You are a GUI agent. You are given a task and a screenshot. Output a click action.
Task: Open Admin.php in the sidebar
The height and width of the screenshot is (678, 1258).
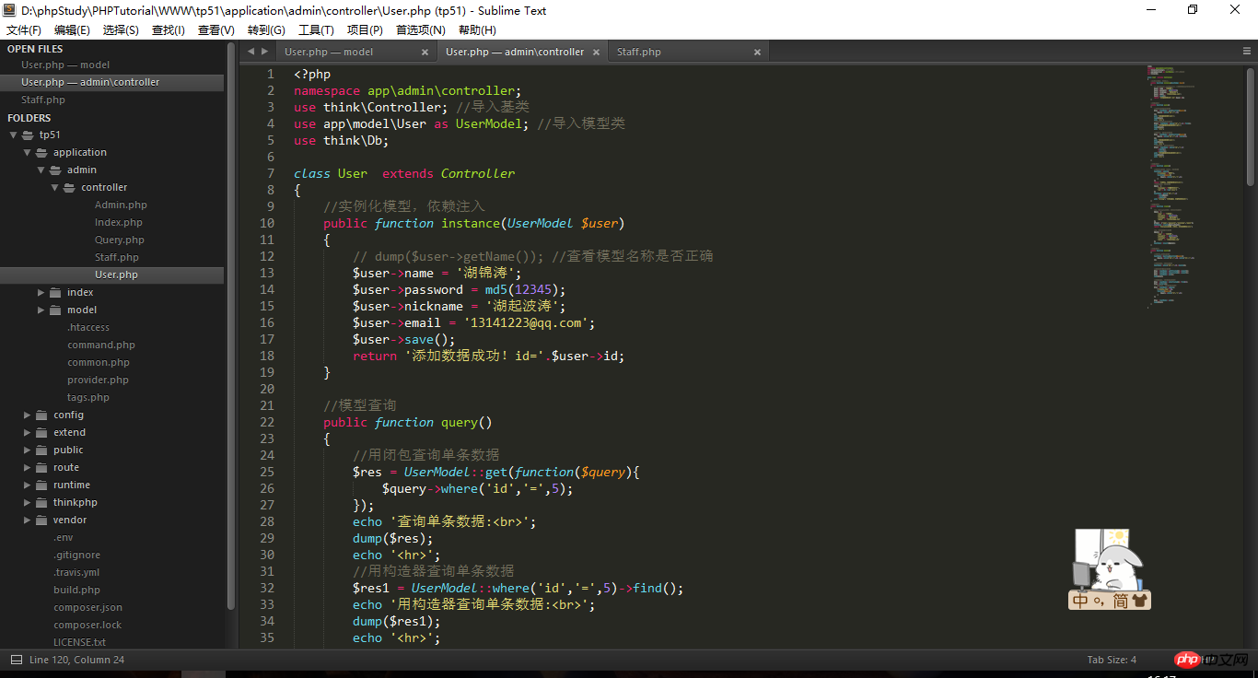[121, 205]
